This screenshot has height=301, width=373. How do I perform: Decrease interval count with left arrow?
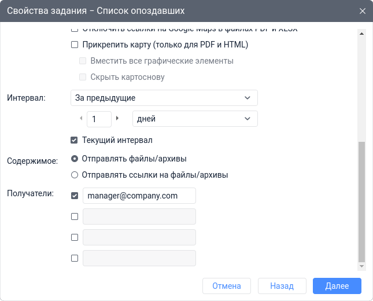pos(81,118)
